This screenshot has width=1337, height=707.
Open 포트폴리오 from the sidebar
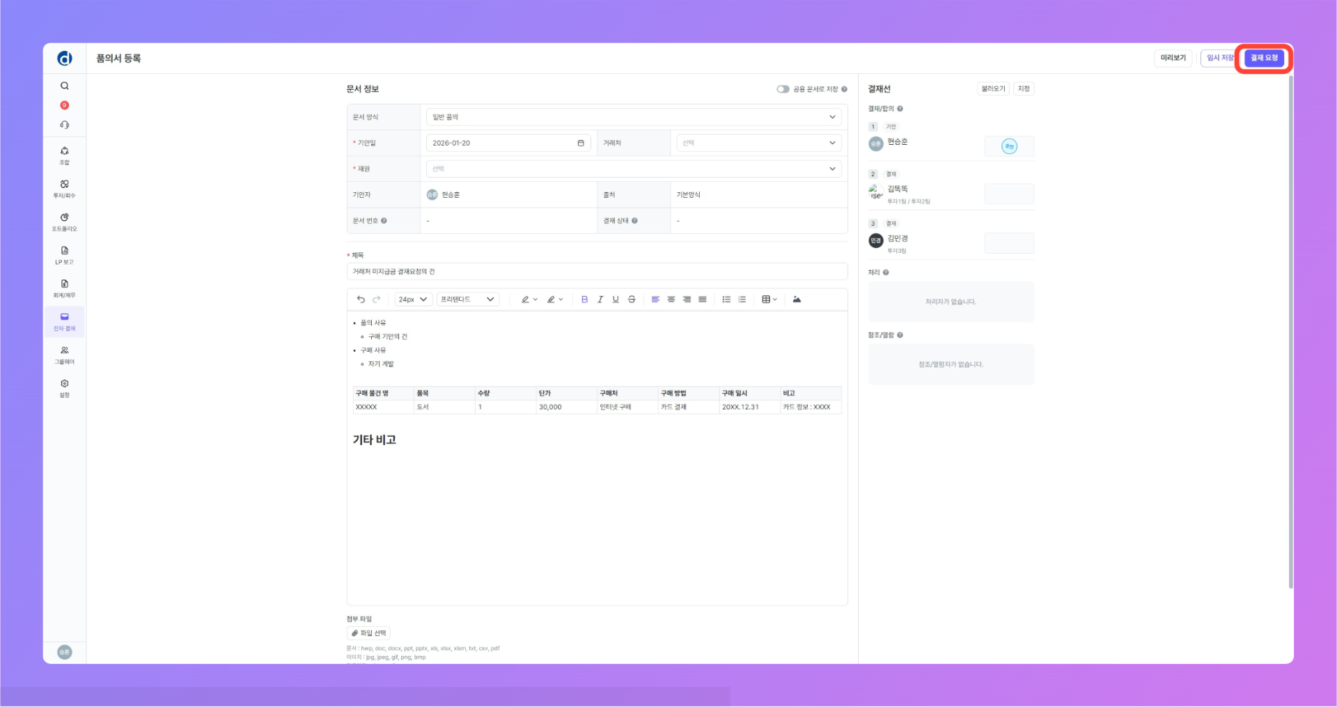[64, 222]
